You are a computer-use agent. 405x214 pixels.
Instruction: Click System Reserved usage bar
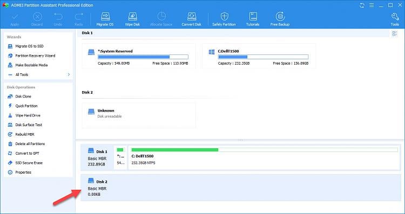143,57
